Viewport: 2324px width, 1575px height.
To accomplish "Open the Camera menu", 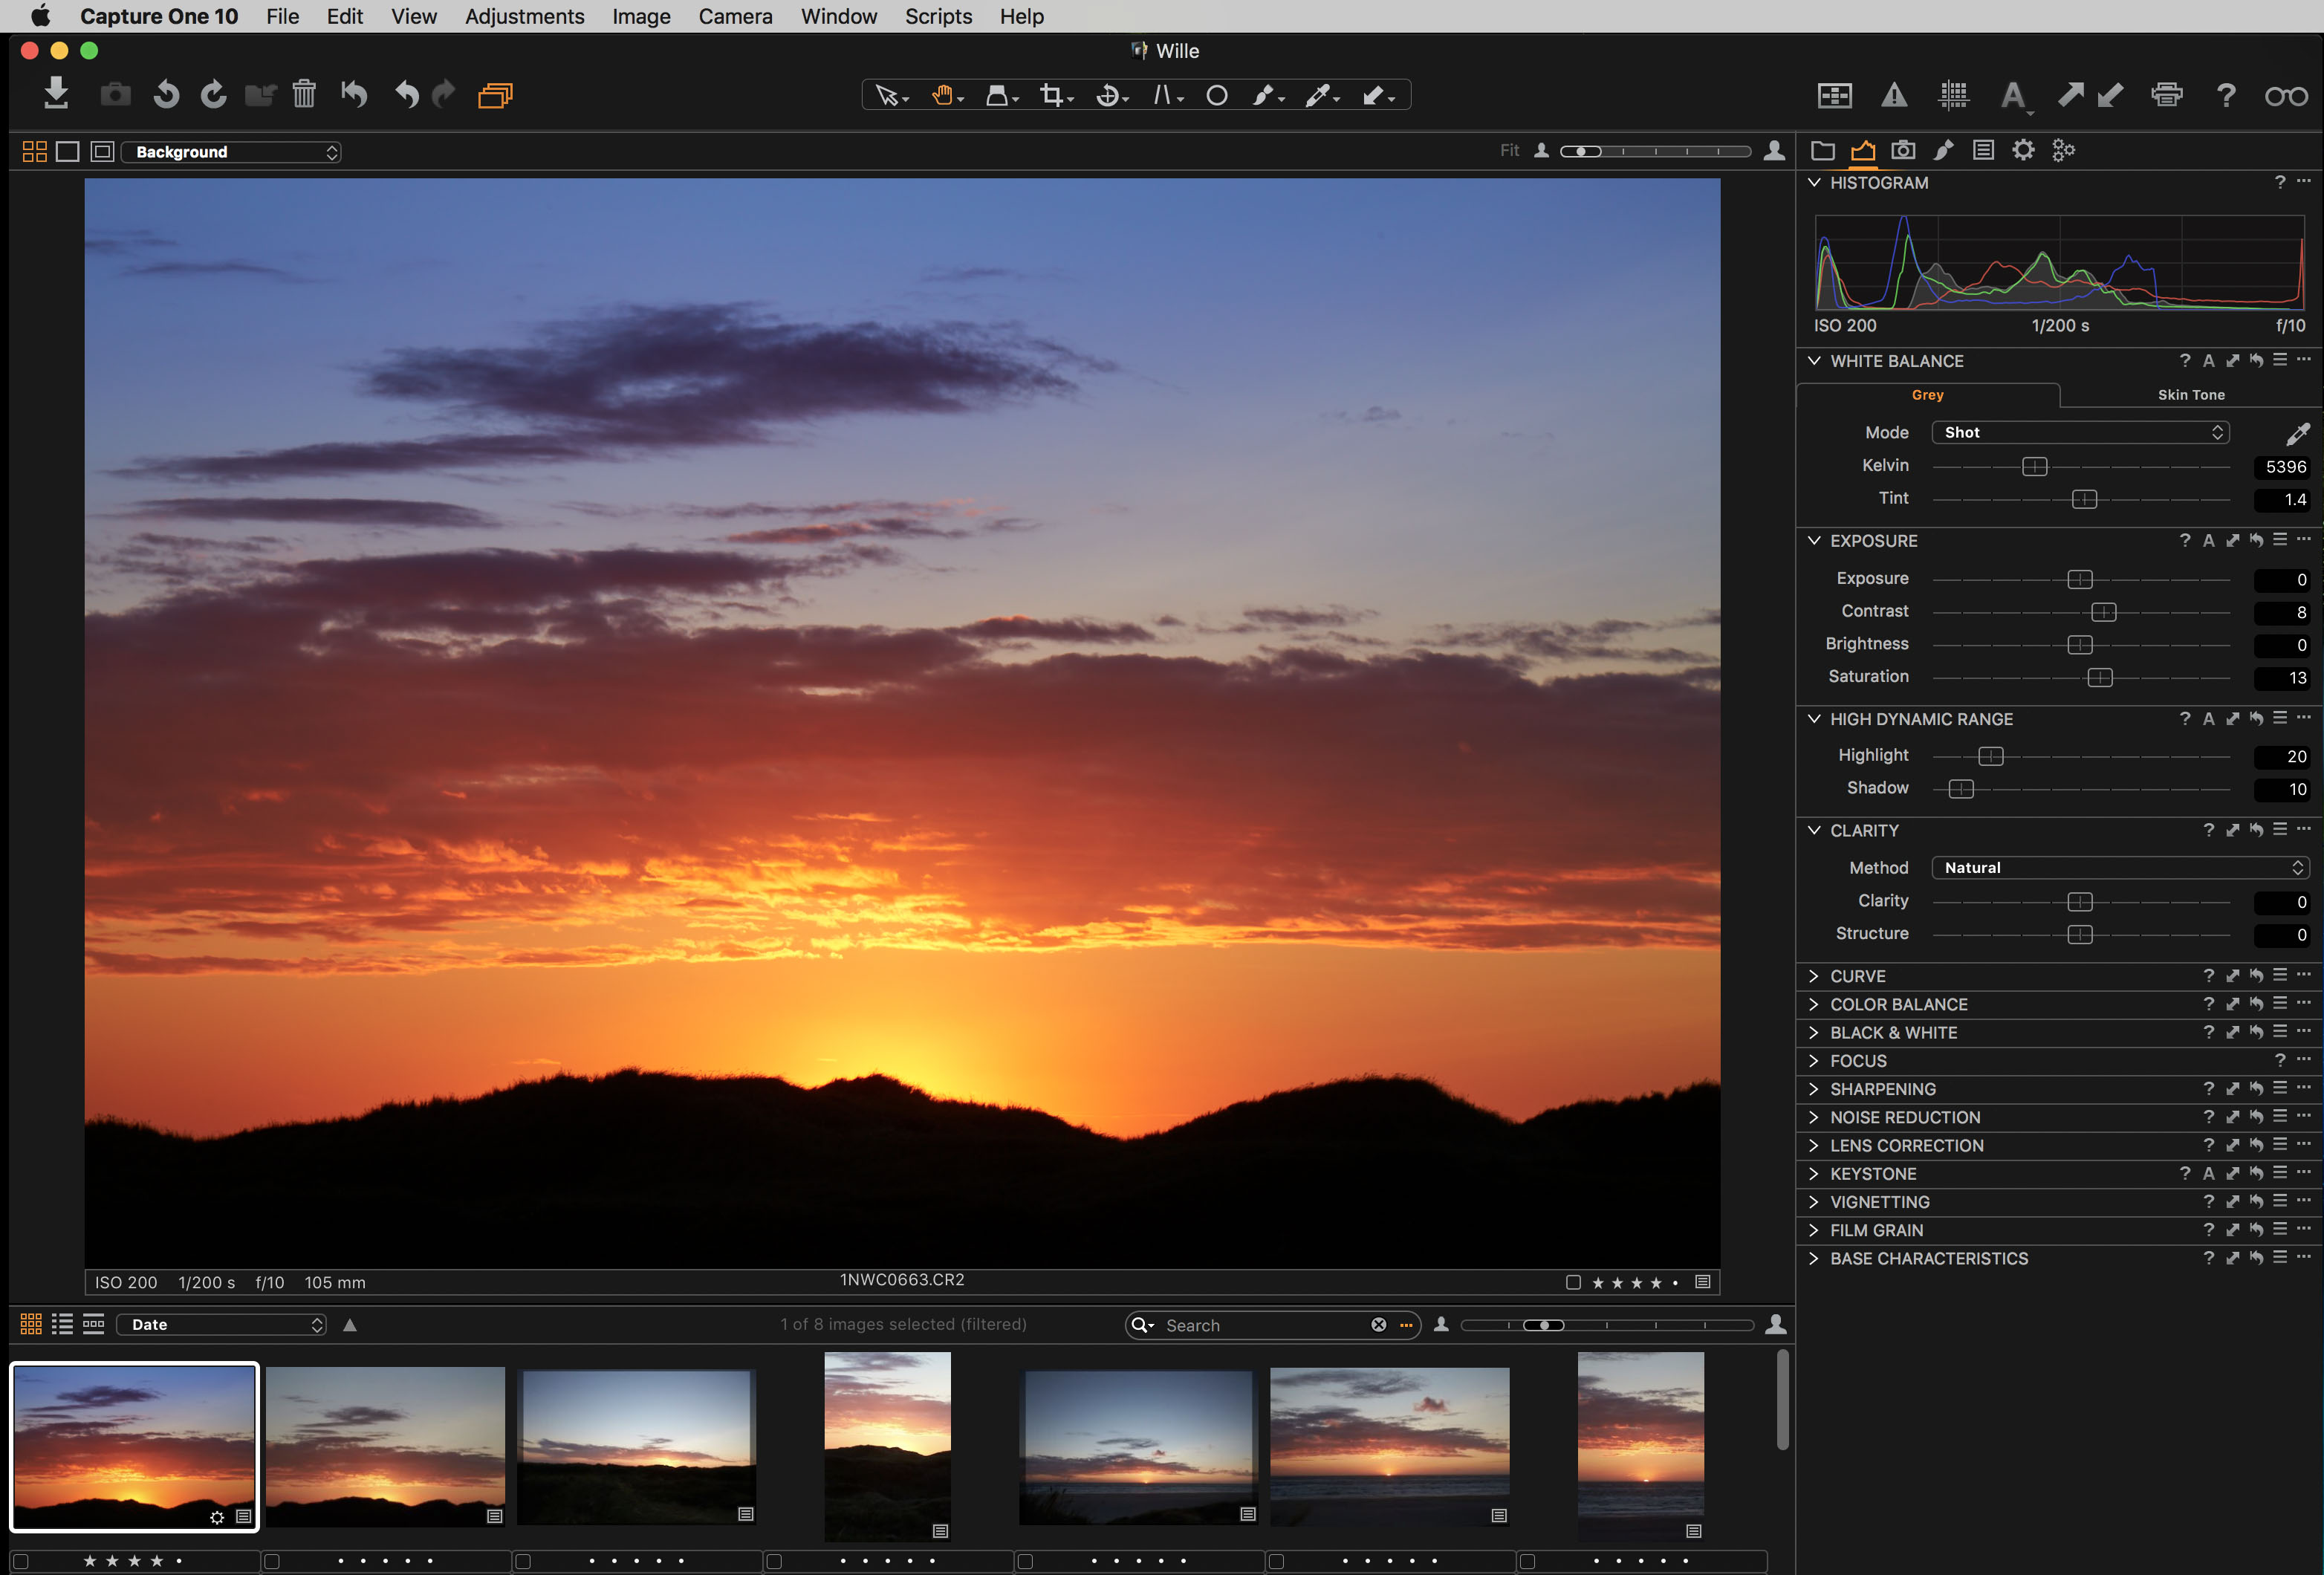I will point(735,16).
